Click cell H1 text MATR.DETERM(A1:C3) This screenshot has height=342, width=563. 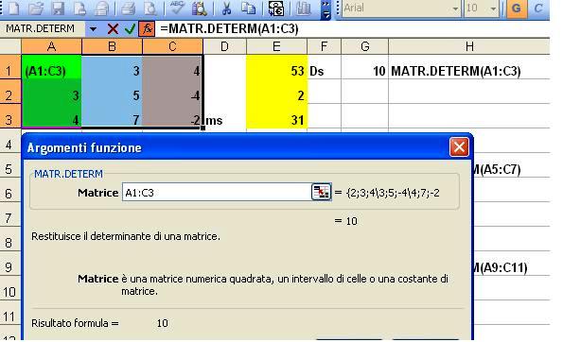pyautogui.click(x=456, y=71)
